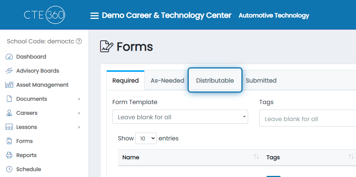Click the Tags filter input field
This screenshot has width=356, height=177.
point(308,118)
